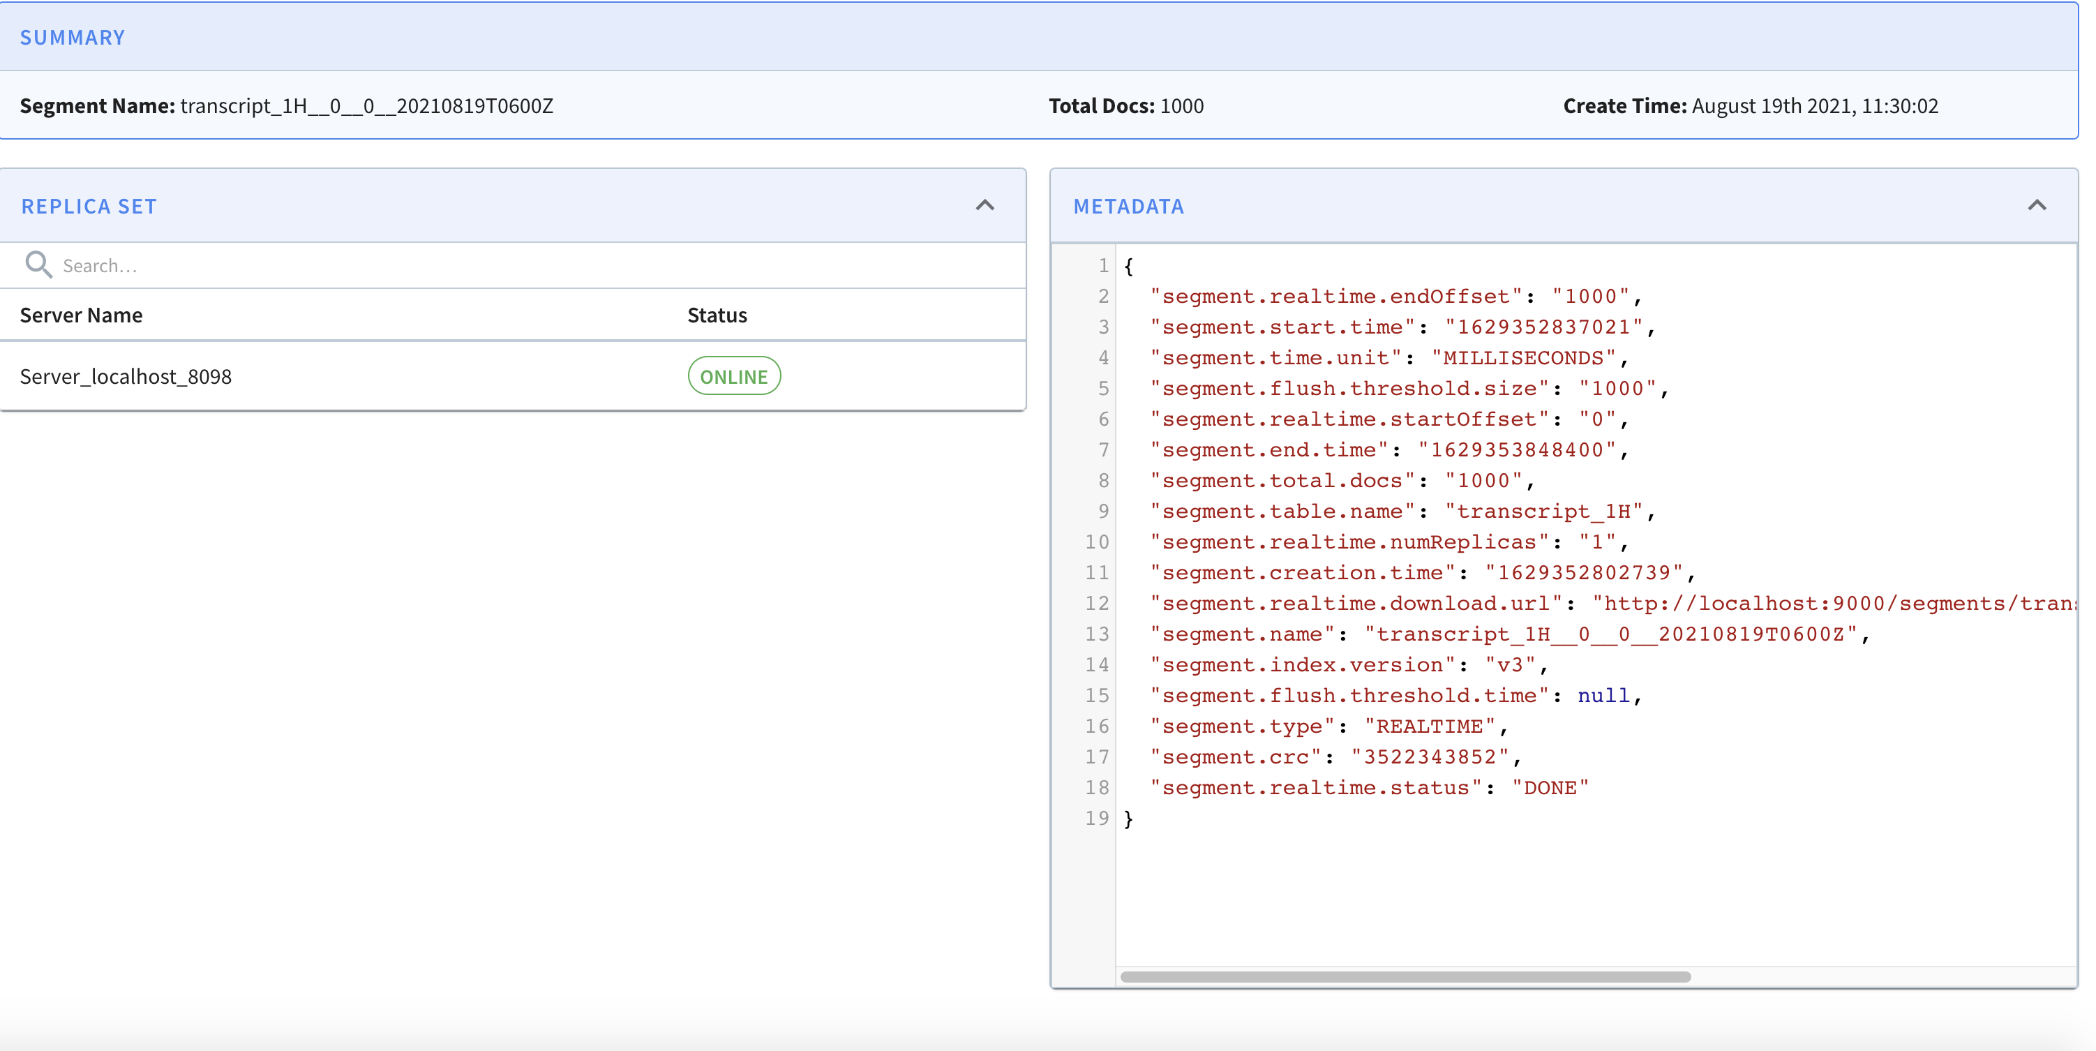Click Create Time value August 19th 2021
The width and height of the screenshot is (2096, 1051).
(x=1815, y=106)
